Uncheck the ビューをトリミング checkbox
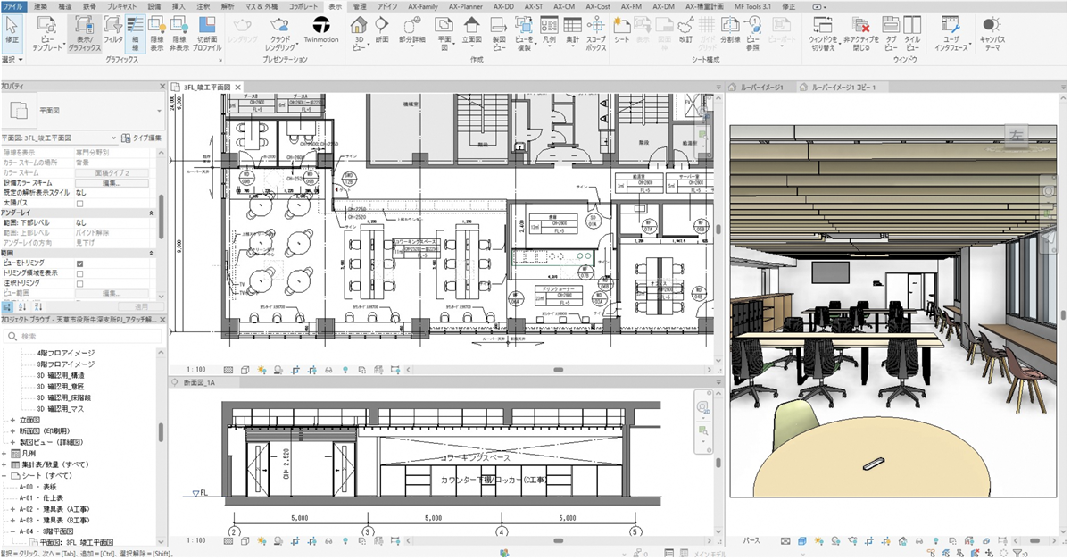The height and width of the screenshot is (560, 1071). (x=80, y=263)
